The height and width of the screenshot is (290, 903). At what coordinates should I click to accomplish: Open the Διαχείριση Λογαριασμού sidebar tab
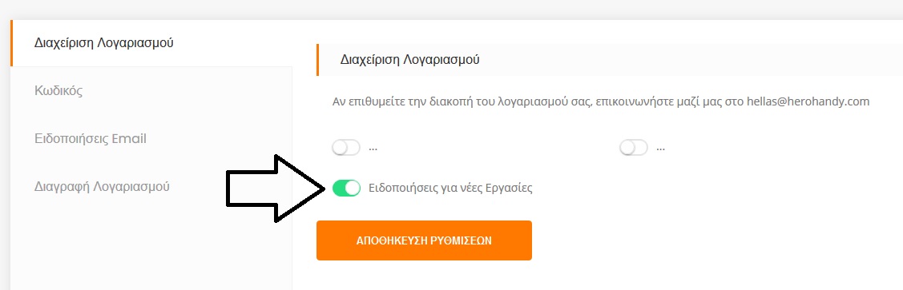point(151,43)
